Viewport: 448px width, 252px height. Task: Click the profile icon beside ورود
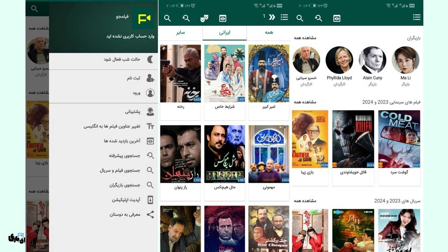coord(150,93)
